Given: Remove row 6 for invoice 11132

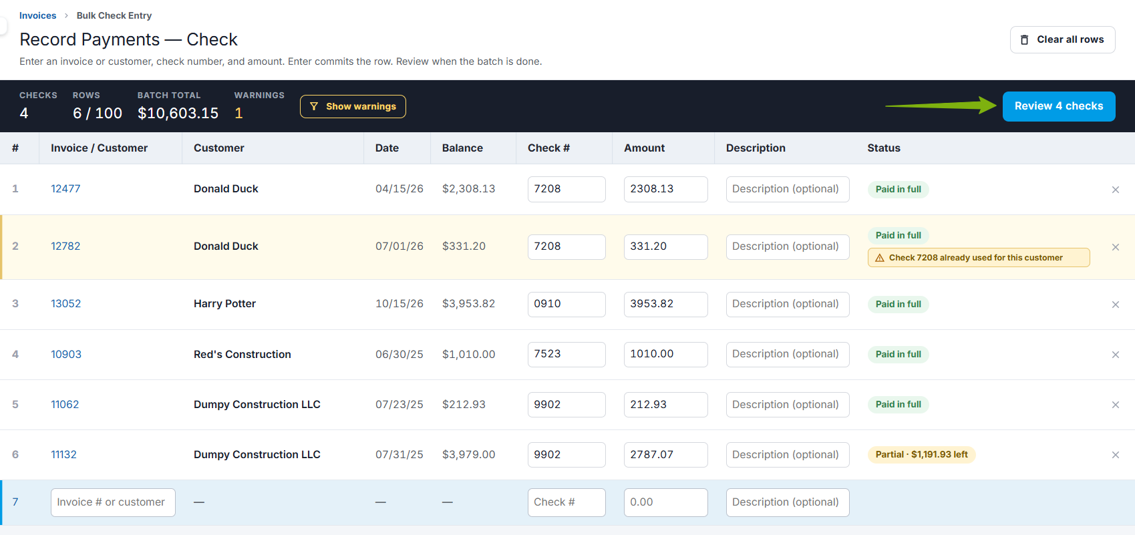Looking at the screenshot, I should coord(1115,455).
